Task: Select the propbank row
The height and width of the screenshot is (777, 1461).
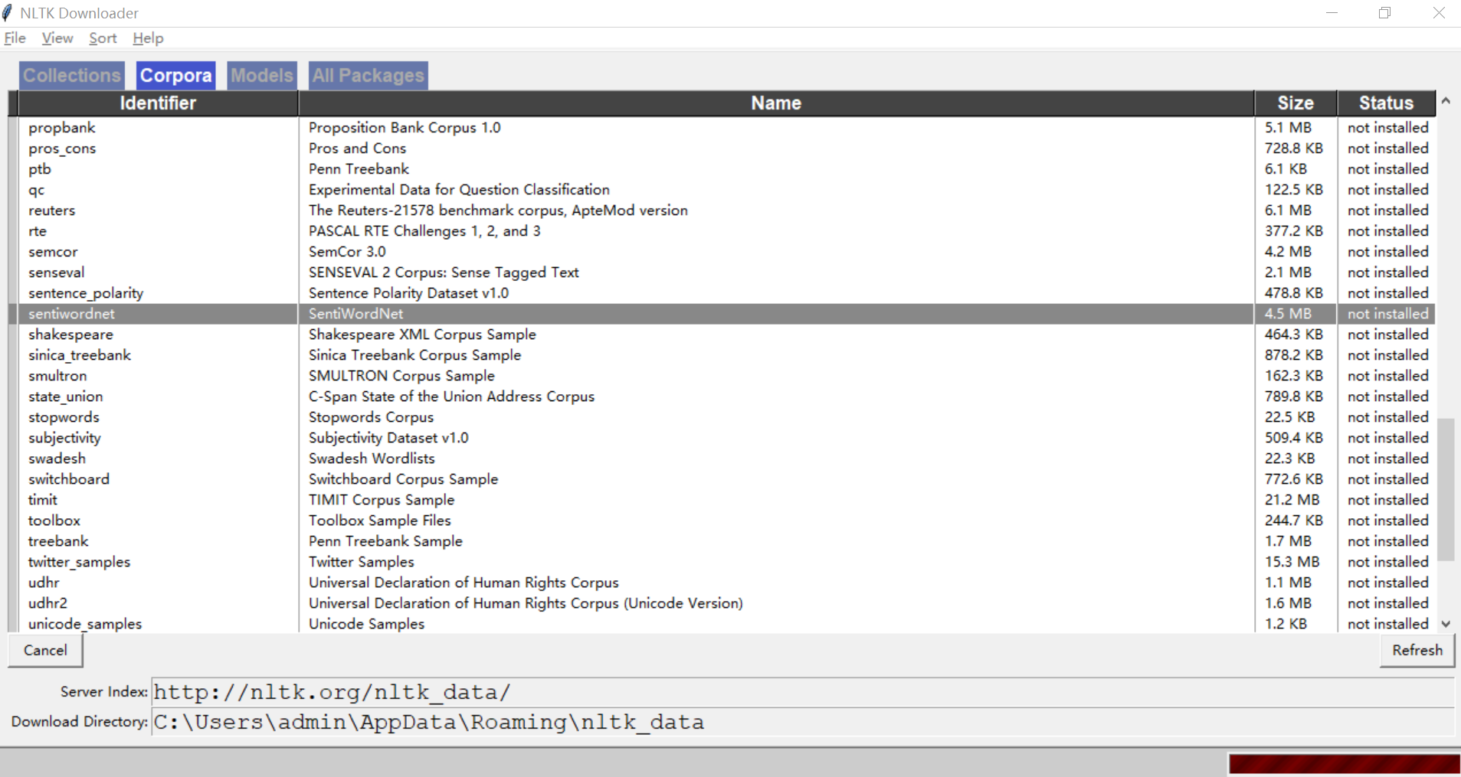Action: [x=722, y=128]
